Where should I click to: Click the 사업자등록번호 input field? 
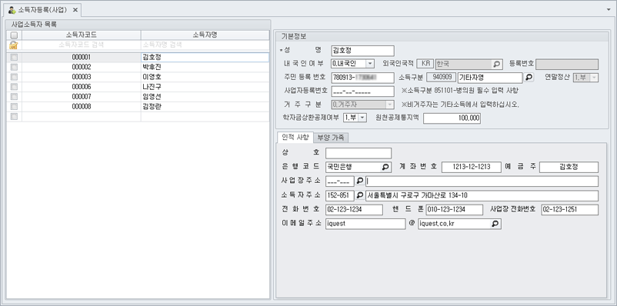click(x=362, y=91)
